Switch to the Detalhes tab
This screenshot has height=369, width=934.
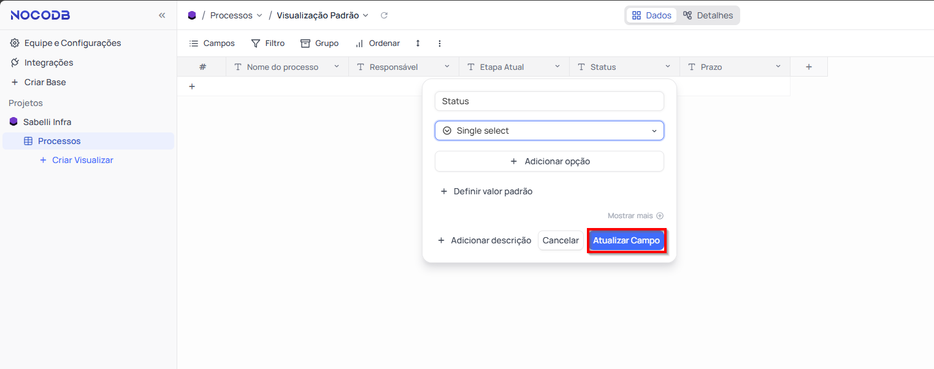(x=708, y=15)
